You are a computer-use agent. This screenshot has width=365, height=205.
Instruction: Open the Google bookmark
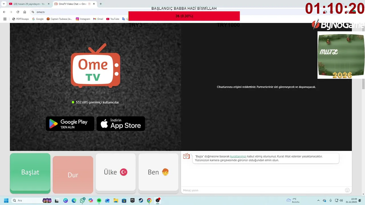[x=38, y=19]
